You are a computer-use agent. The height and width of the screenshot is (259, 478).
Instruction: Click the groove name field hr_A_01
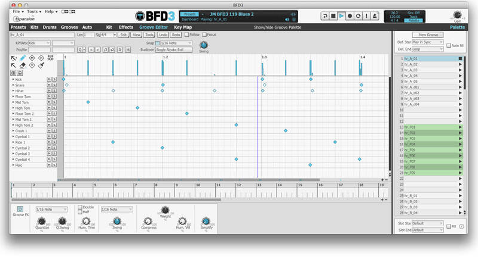(42, 35)
